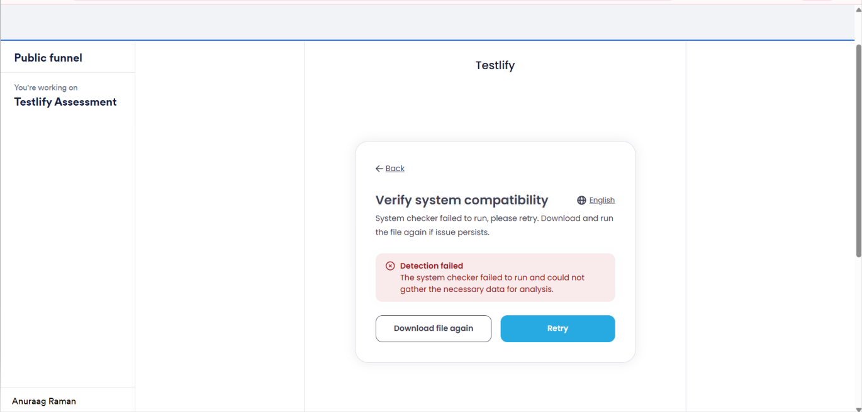Click the Download file again button

tap(434, 328)
